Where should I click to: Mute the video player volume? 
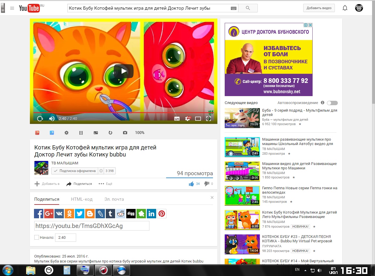pos(52,119)
